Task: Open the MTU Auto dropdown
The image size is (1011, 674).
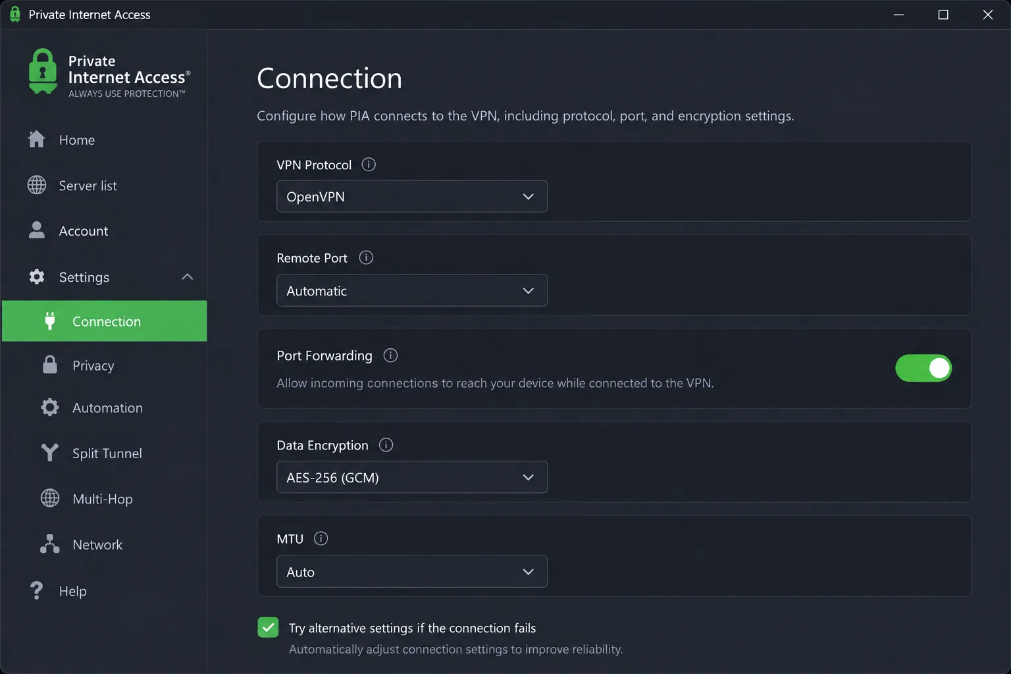Action: [x=412, y=571]
